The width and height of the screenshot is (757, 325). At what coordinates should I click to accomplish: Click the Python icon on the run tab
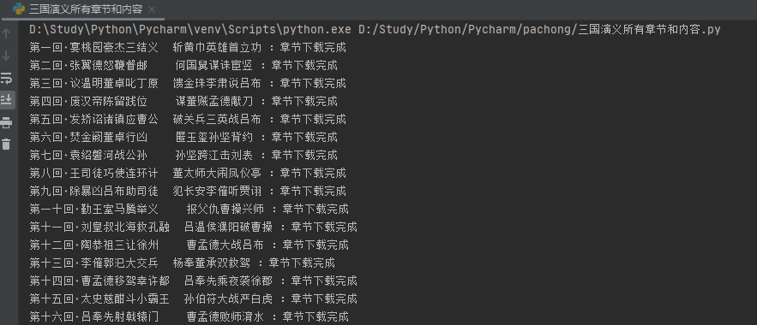[19, 9]
